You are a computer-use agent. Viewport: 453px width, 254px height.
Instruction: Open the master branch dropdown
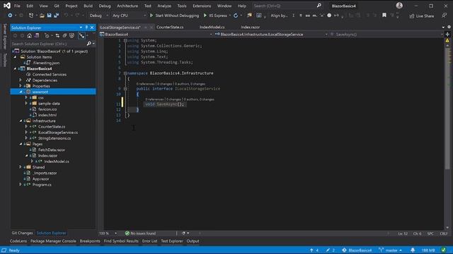pyautogui.click(x=390, y=250)
